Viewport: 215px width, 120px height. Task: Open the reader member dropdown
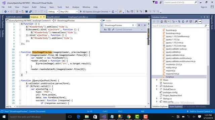126,21
